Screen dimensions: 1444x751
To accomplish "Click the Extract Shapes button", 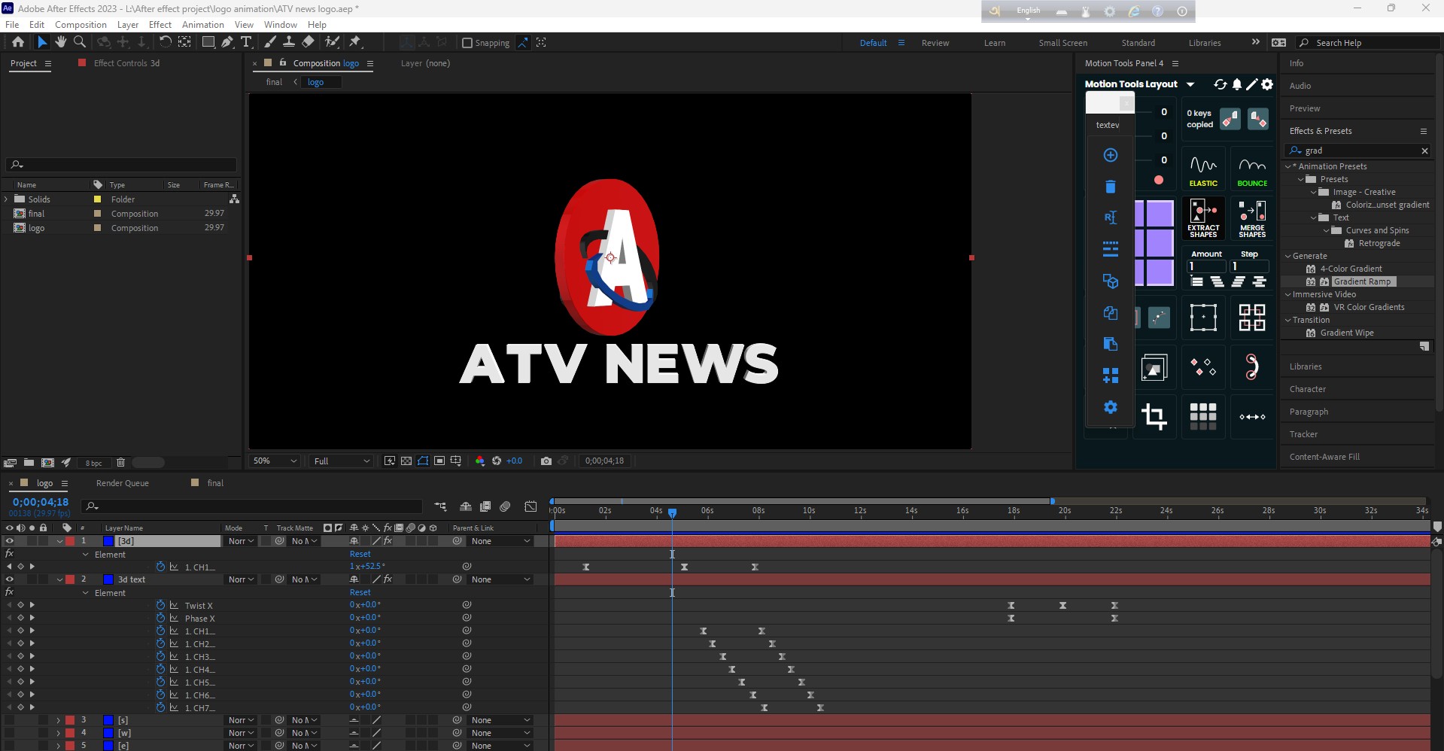I will tap(1203, 219).
